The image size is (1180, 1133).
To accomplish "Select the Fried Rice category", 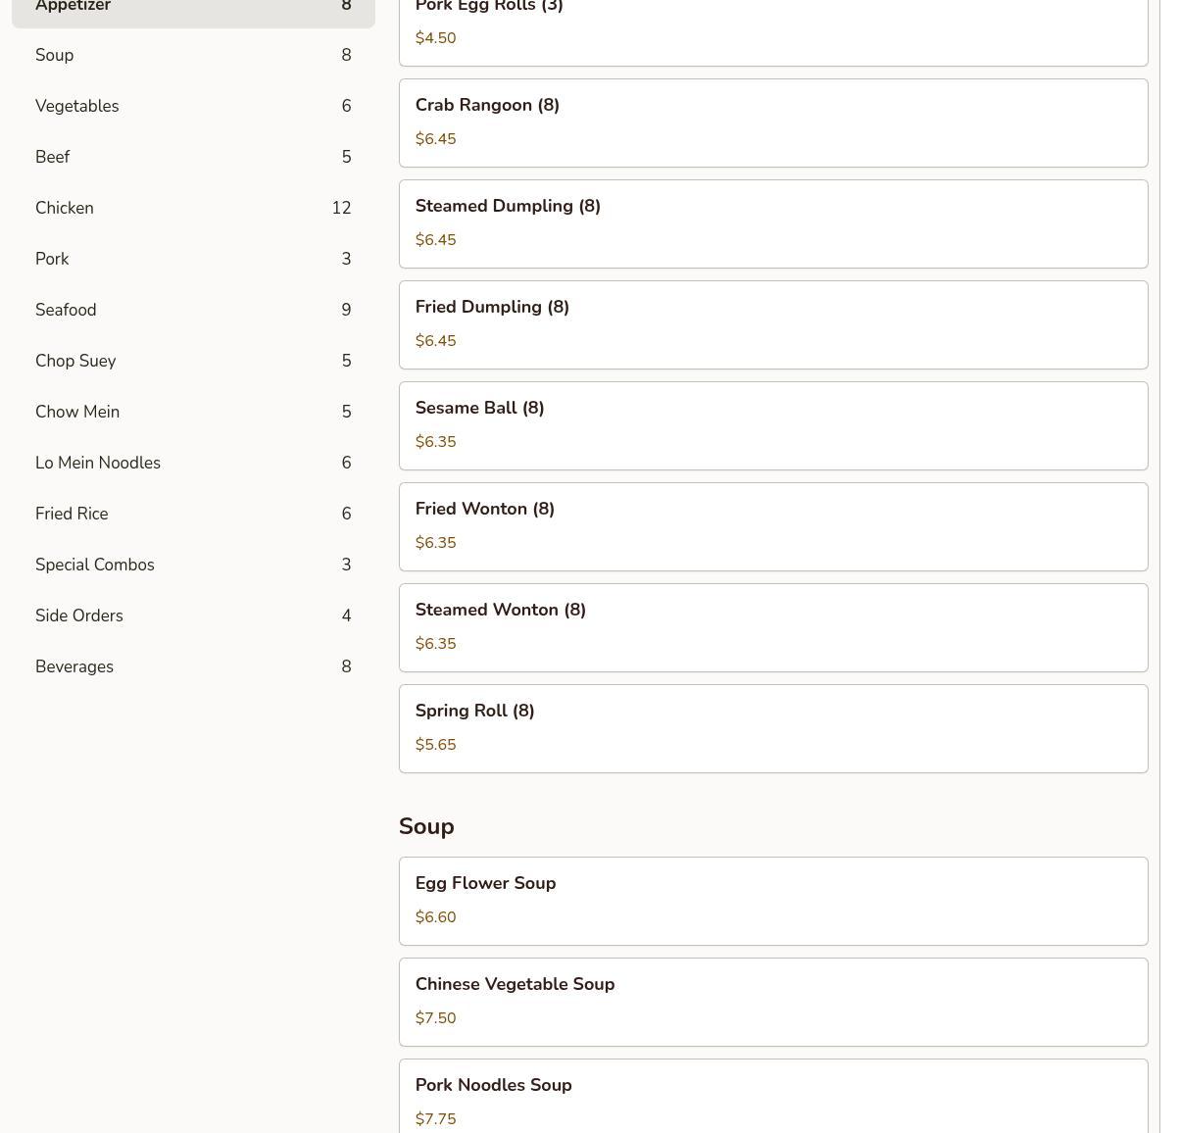I will 193,514.
